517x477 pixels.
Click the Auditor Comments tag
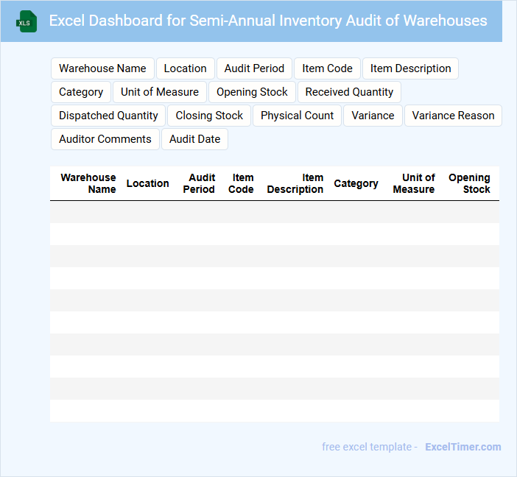click(x=105, y=139)
